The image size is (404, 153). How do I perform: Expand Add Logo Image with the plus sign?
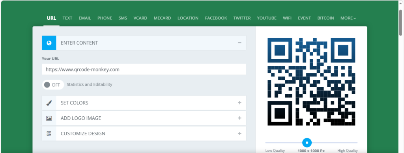tap(239, 118)
